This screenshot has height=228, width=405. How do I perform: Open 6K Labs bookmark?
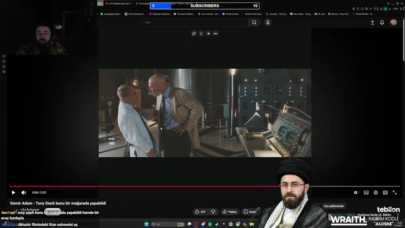pos(320,14)
